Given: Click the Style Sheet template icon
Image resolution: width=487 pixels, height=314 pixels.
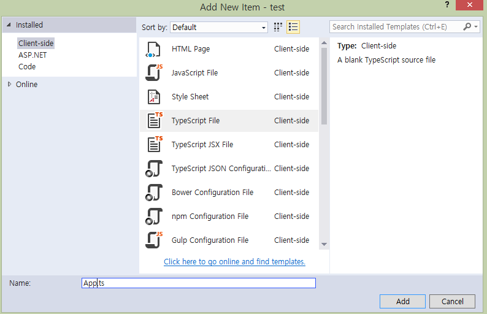Looking at the screenshot, I should tap(153, 97).
